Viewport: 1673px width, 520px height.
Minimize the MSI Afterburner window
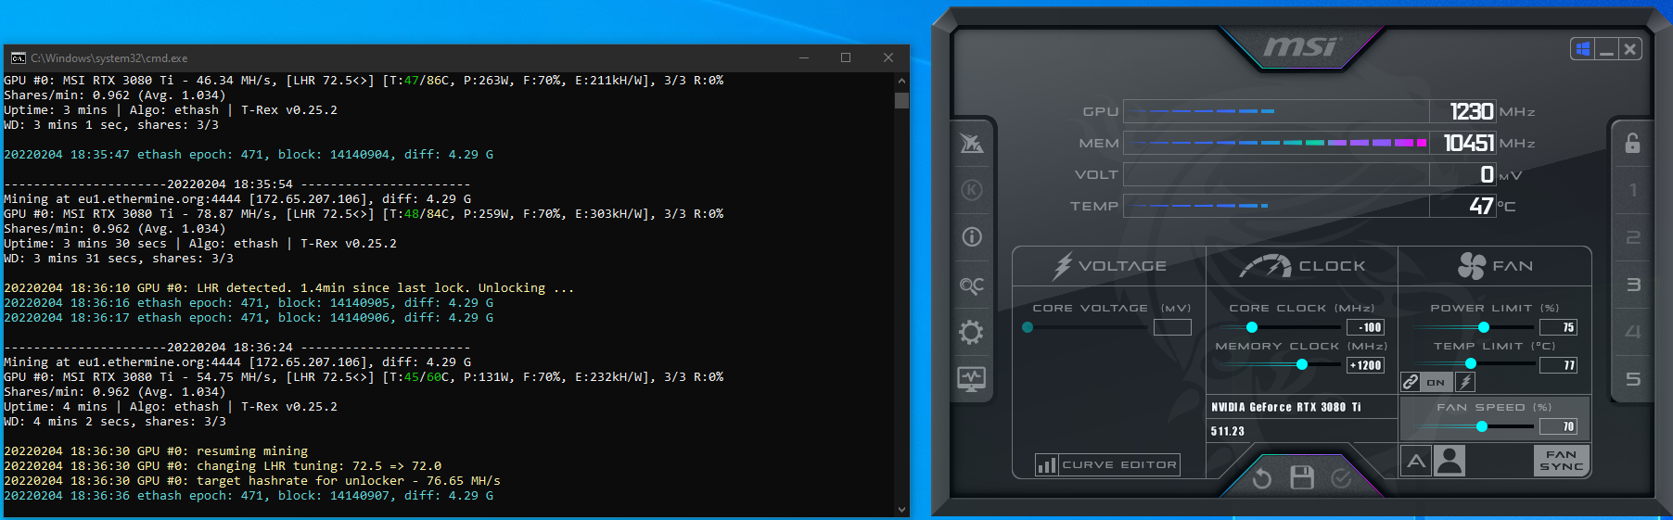[x=1606, y=49]
